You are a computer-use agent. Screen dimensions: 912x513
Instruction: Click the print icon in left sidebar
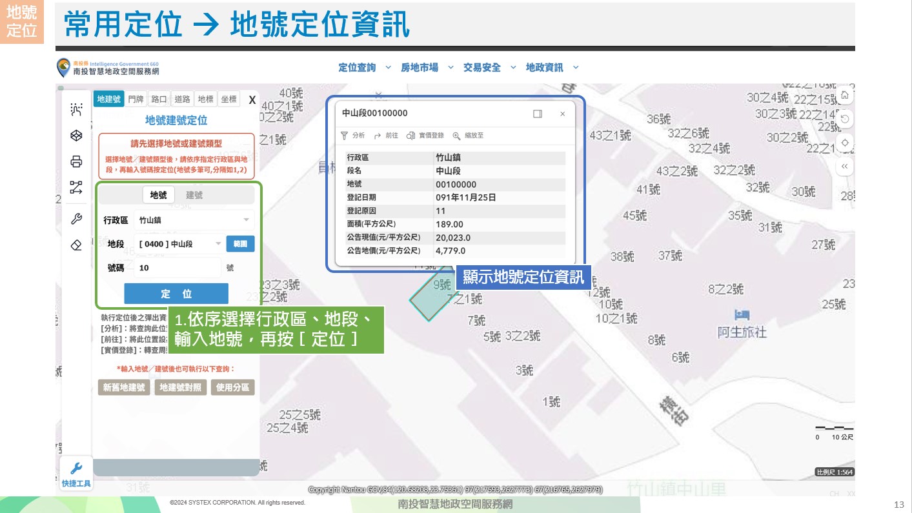(x=76, y=161)
